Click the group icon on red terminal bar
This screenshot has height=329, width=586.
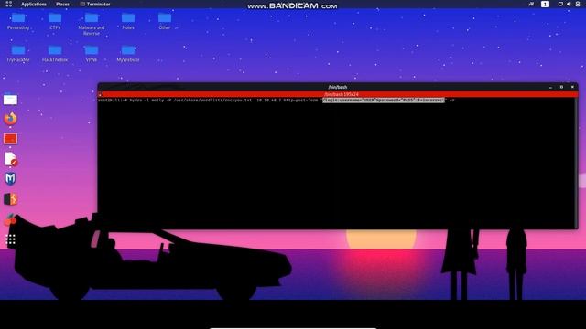pyautogui.click(x=100, y=95)
